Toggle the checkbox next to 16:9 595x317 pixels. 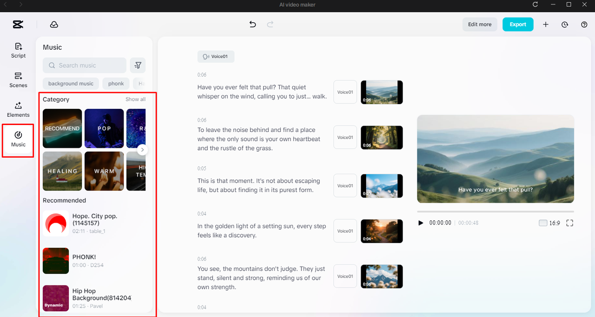tap(542, 223)
